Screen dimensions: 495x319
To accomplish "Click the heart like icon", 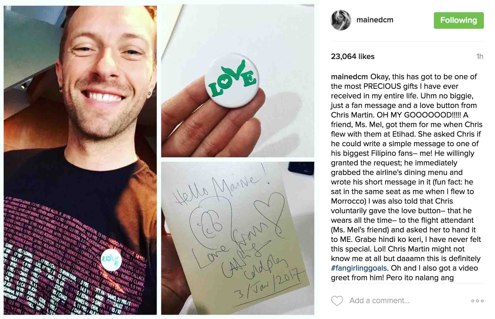I will tap(337, 301).
